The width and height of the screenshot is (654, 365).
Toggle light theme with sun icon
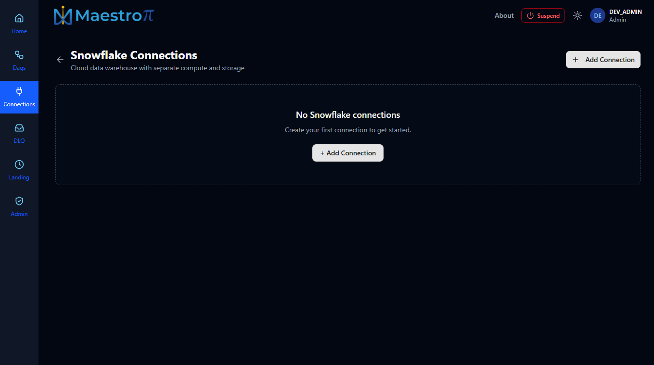[x=577, y=15]
